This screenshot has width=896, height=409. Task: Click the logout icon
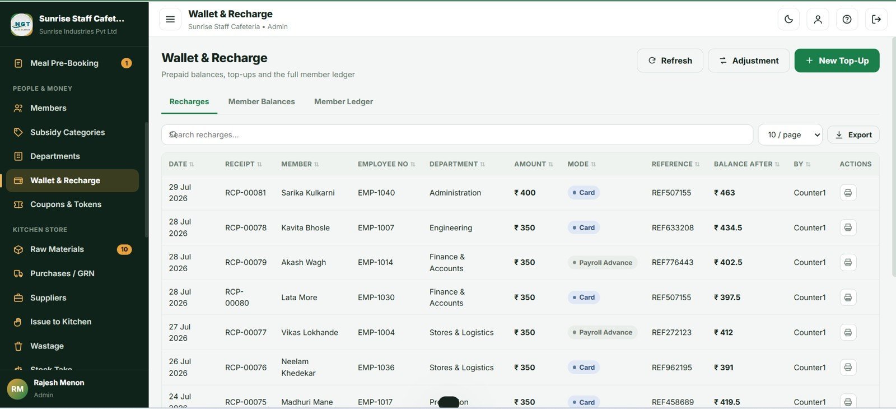pos(876,20)
